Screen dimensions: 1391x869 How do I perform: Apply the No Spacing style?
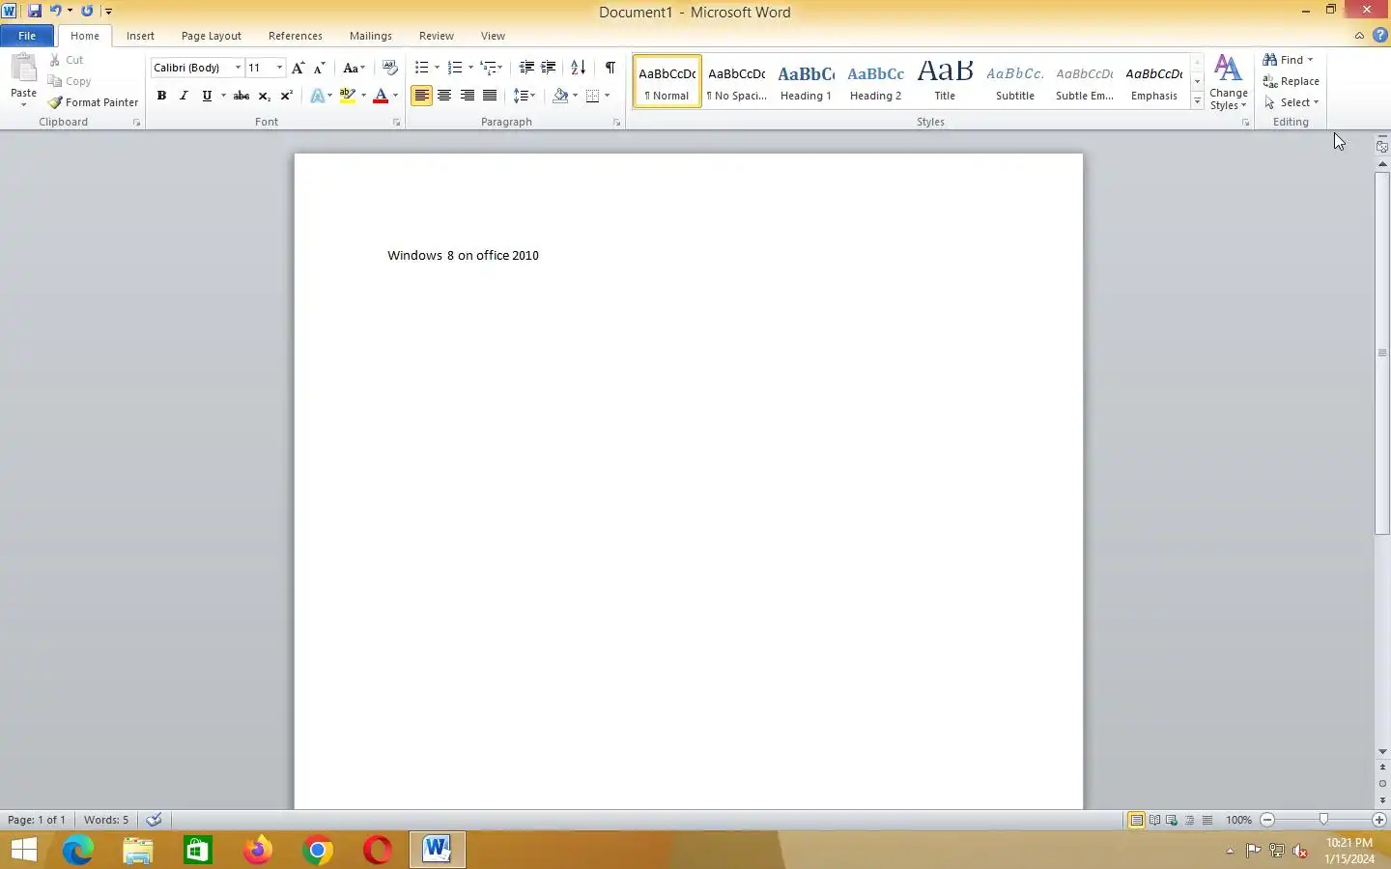click(736, 81)
